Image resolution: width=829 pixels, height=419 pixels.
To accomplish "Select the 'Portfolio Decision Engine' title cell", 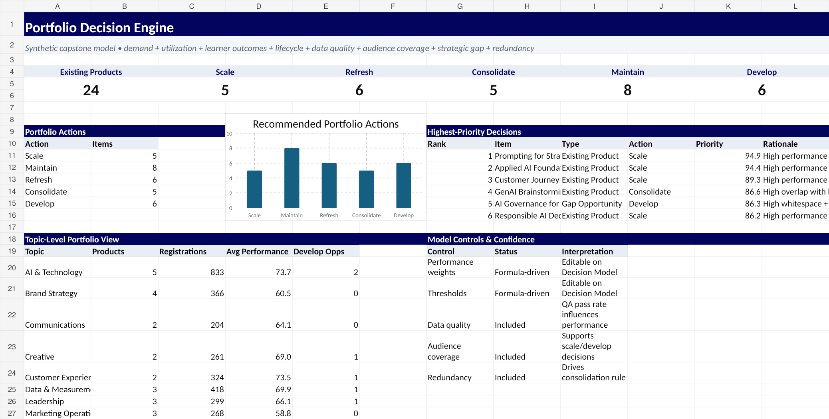I will [426, 24].
